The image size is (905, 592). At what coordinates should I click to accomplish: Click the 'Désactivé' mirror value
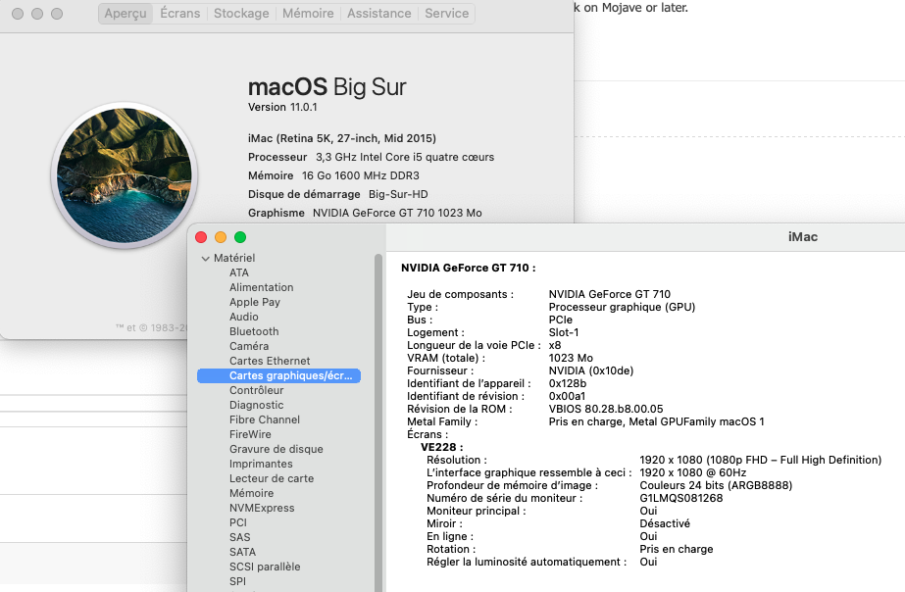(665, 523)
